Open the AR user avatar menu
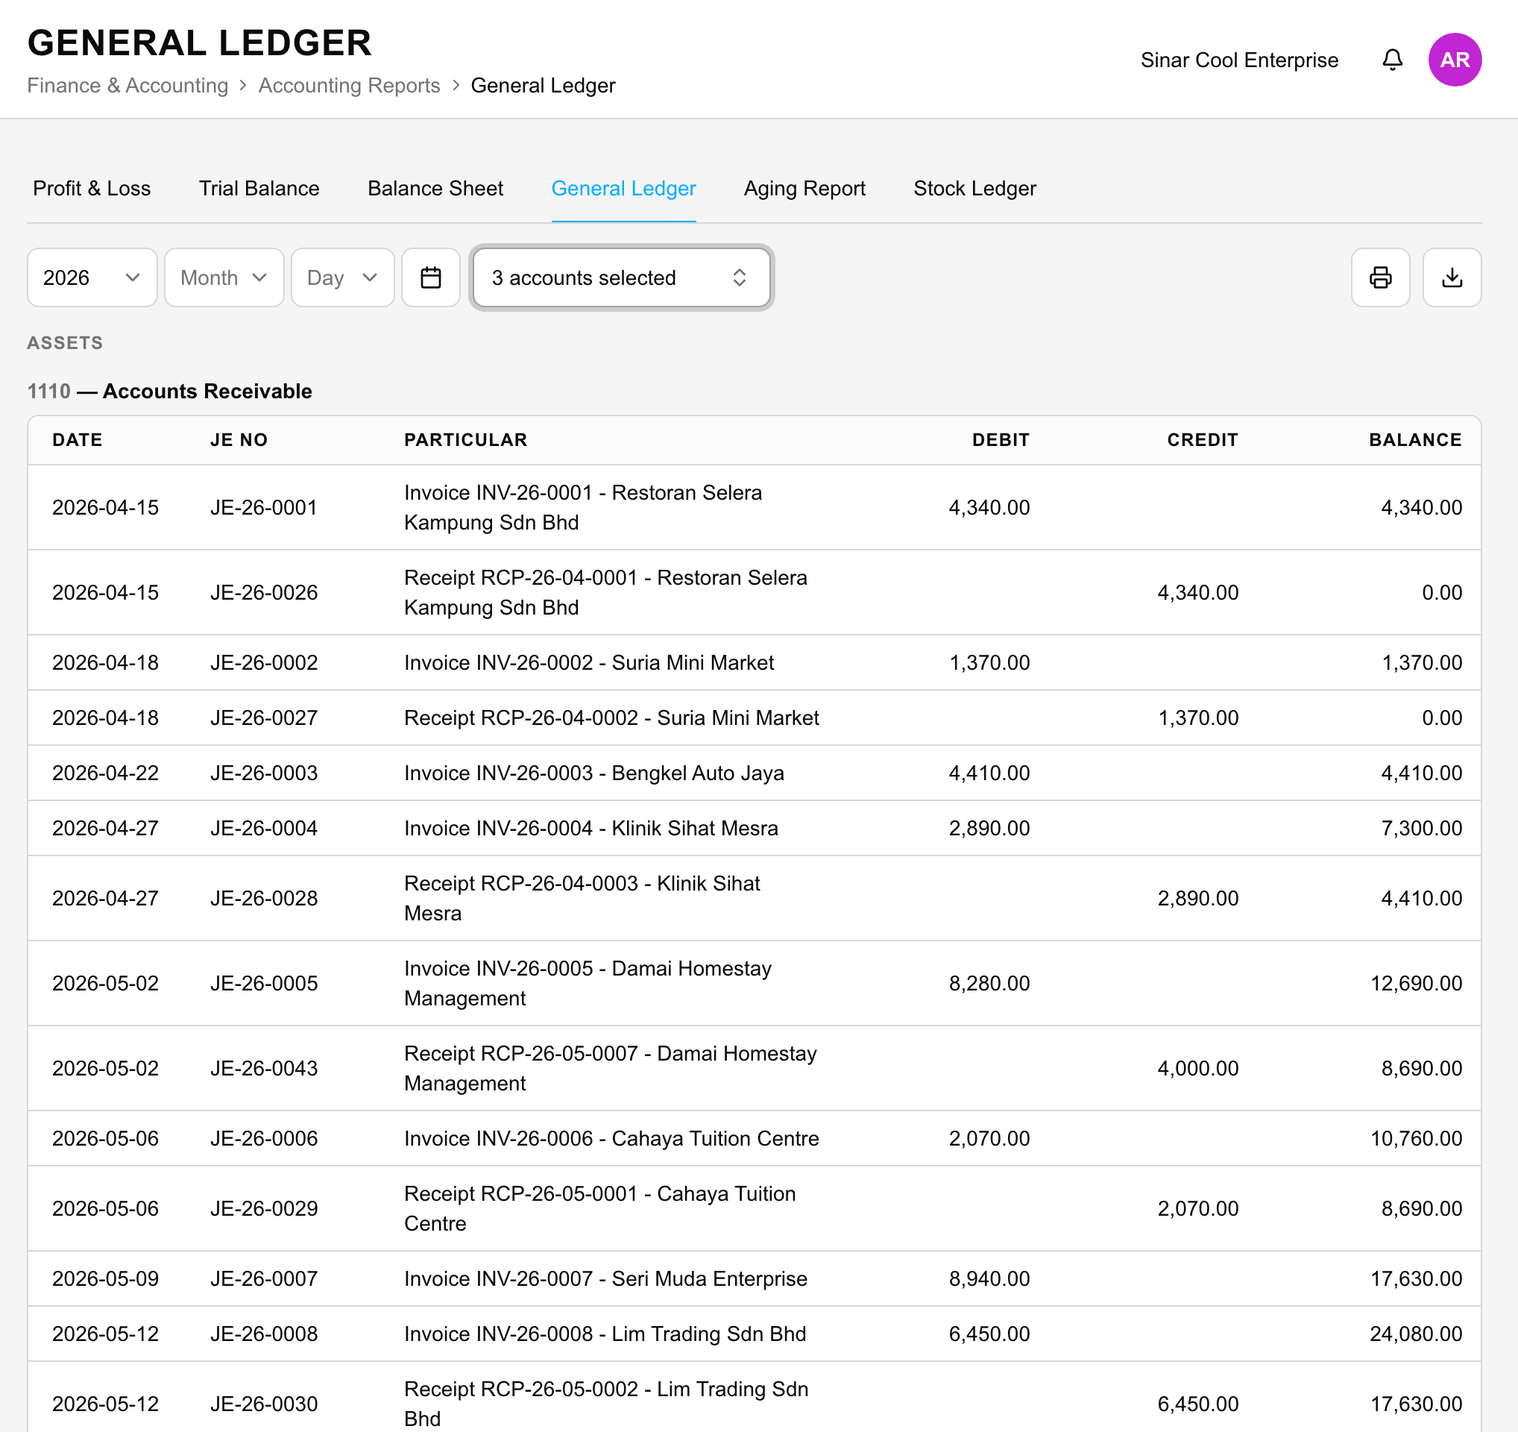Image resolution: width=1518 pixels, height=1432 pixels. pos(1455,60)
